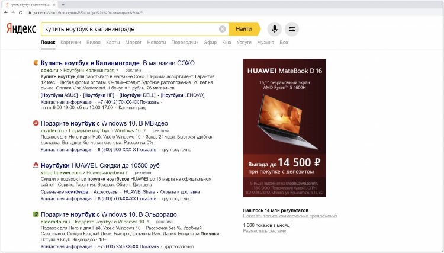Image resolution: width=444 pixels, height=253 pixels.
Task: Open the [Ноутбуки HP] sitelink
Action: click(98, 95)
